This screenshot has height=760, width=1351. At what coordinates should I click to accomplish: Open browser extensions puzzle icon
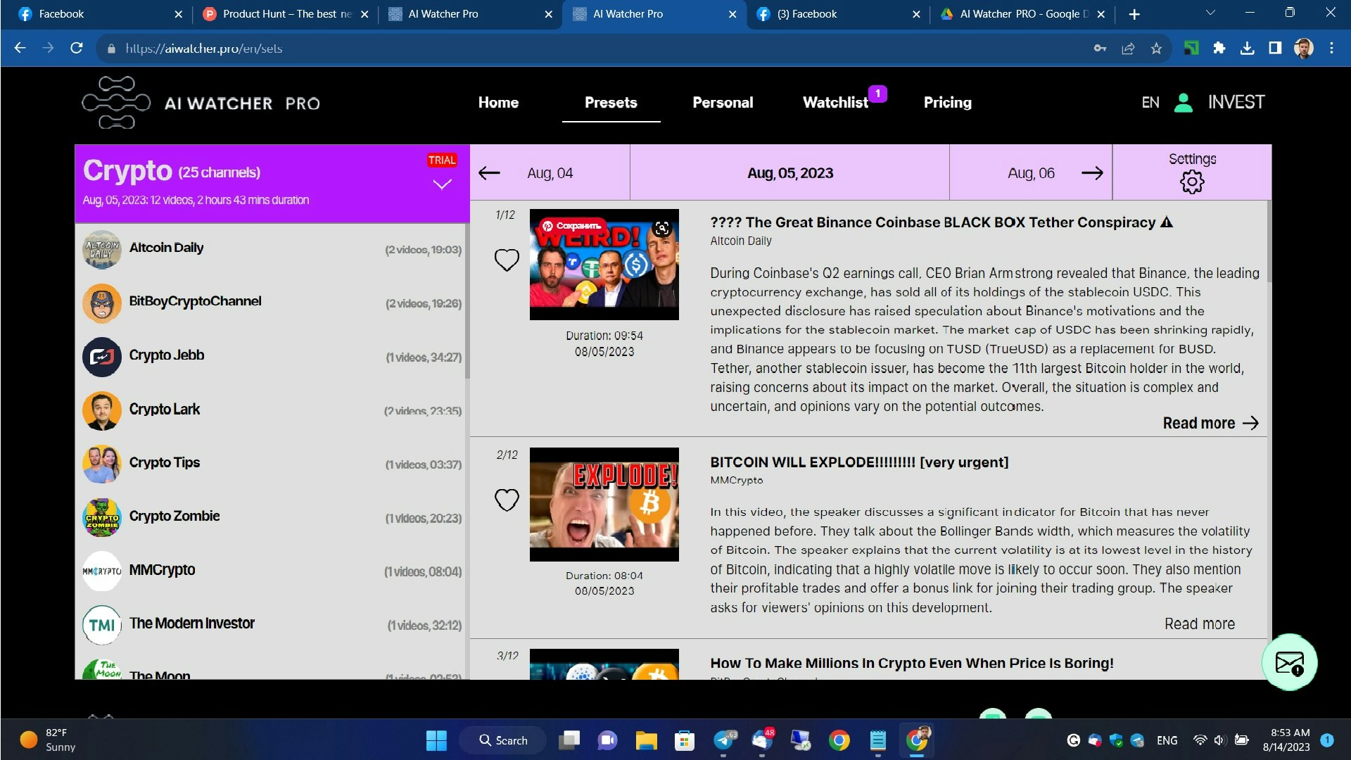tap(1219, 49)
